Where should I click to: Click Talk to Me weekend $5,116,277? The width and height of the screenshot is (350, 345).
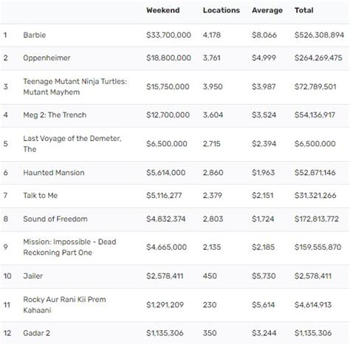pos(164,196)
